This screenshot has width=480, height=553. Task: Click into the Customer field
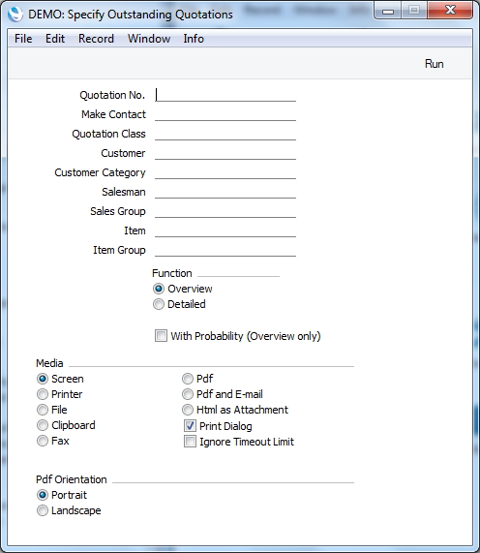(x=225, y=153)
